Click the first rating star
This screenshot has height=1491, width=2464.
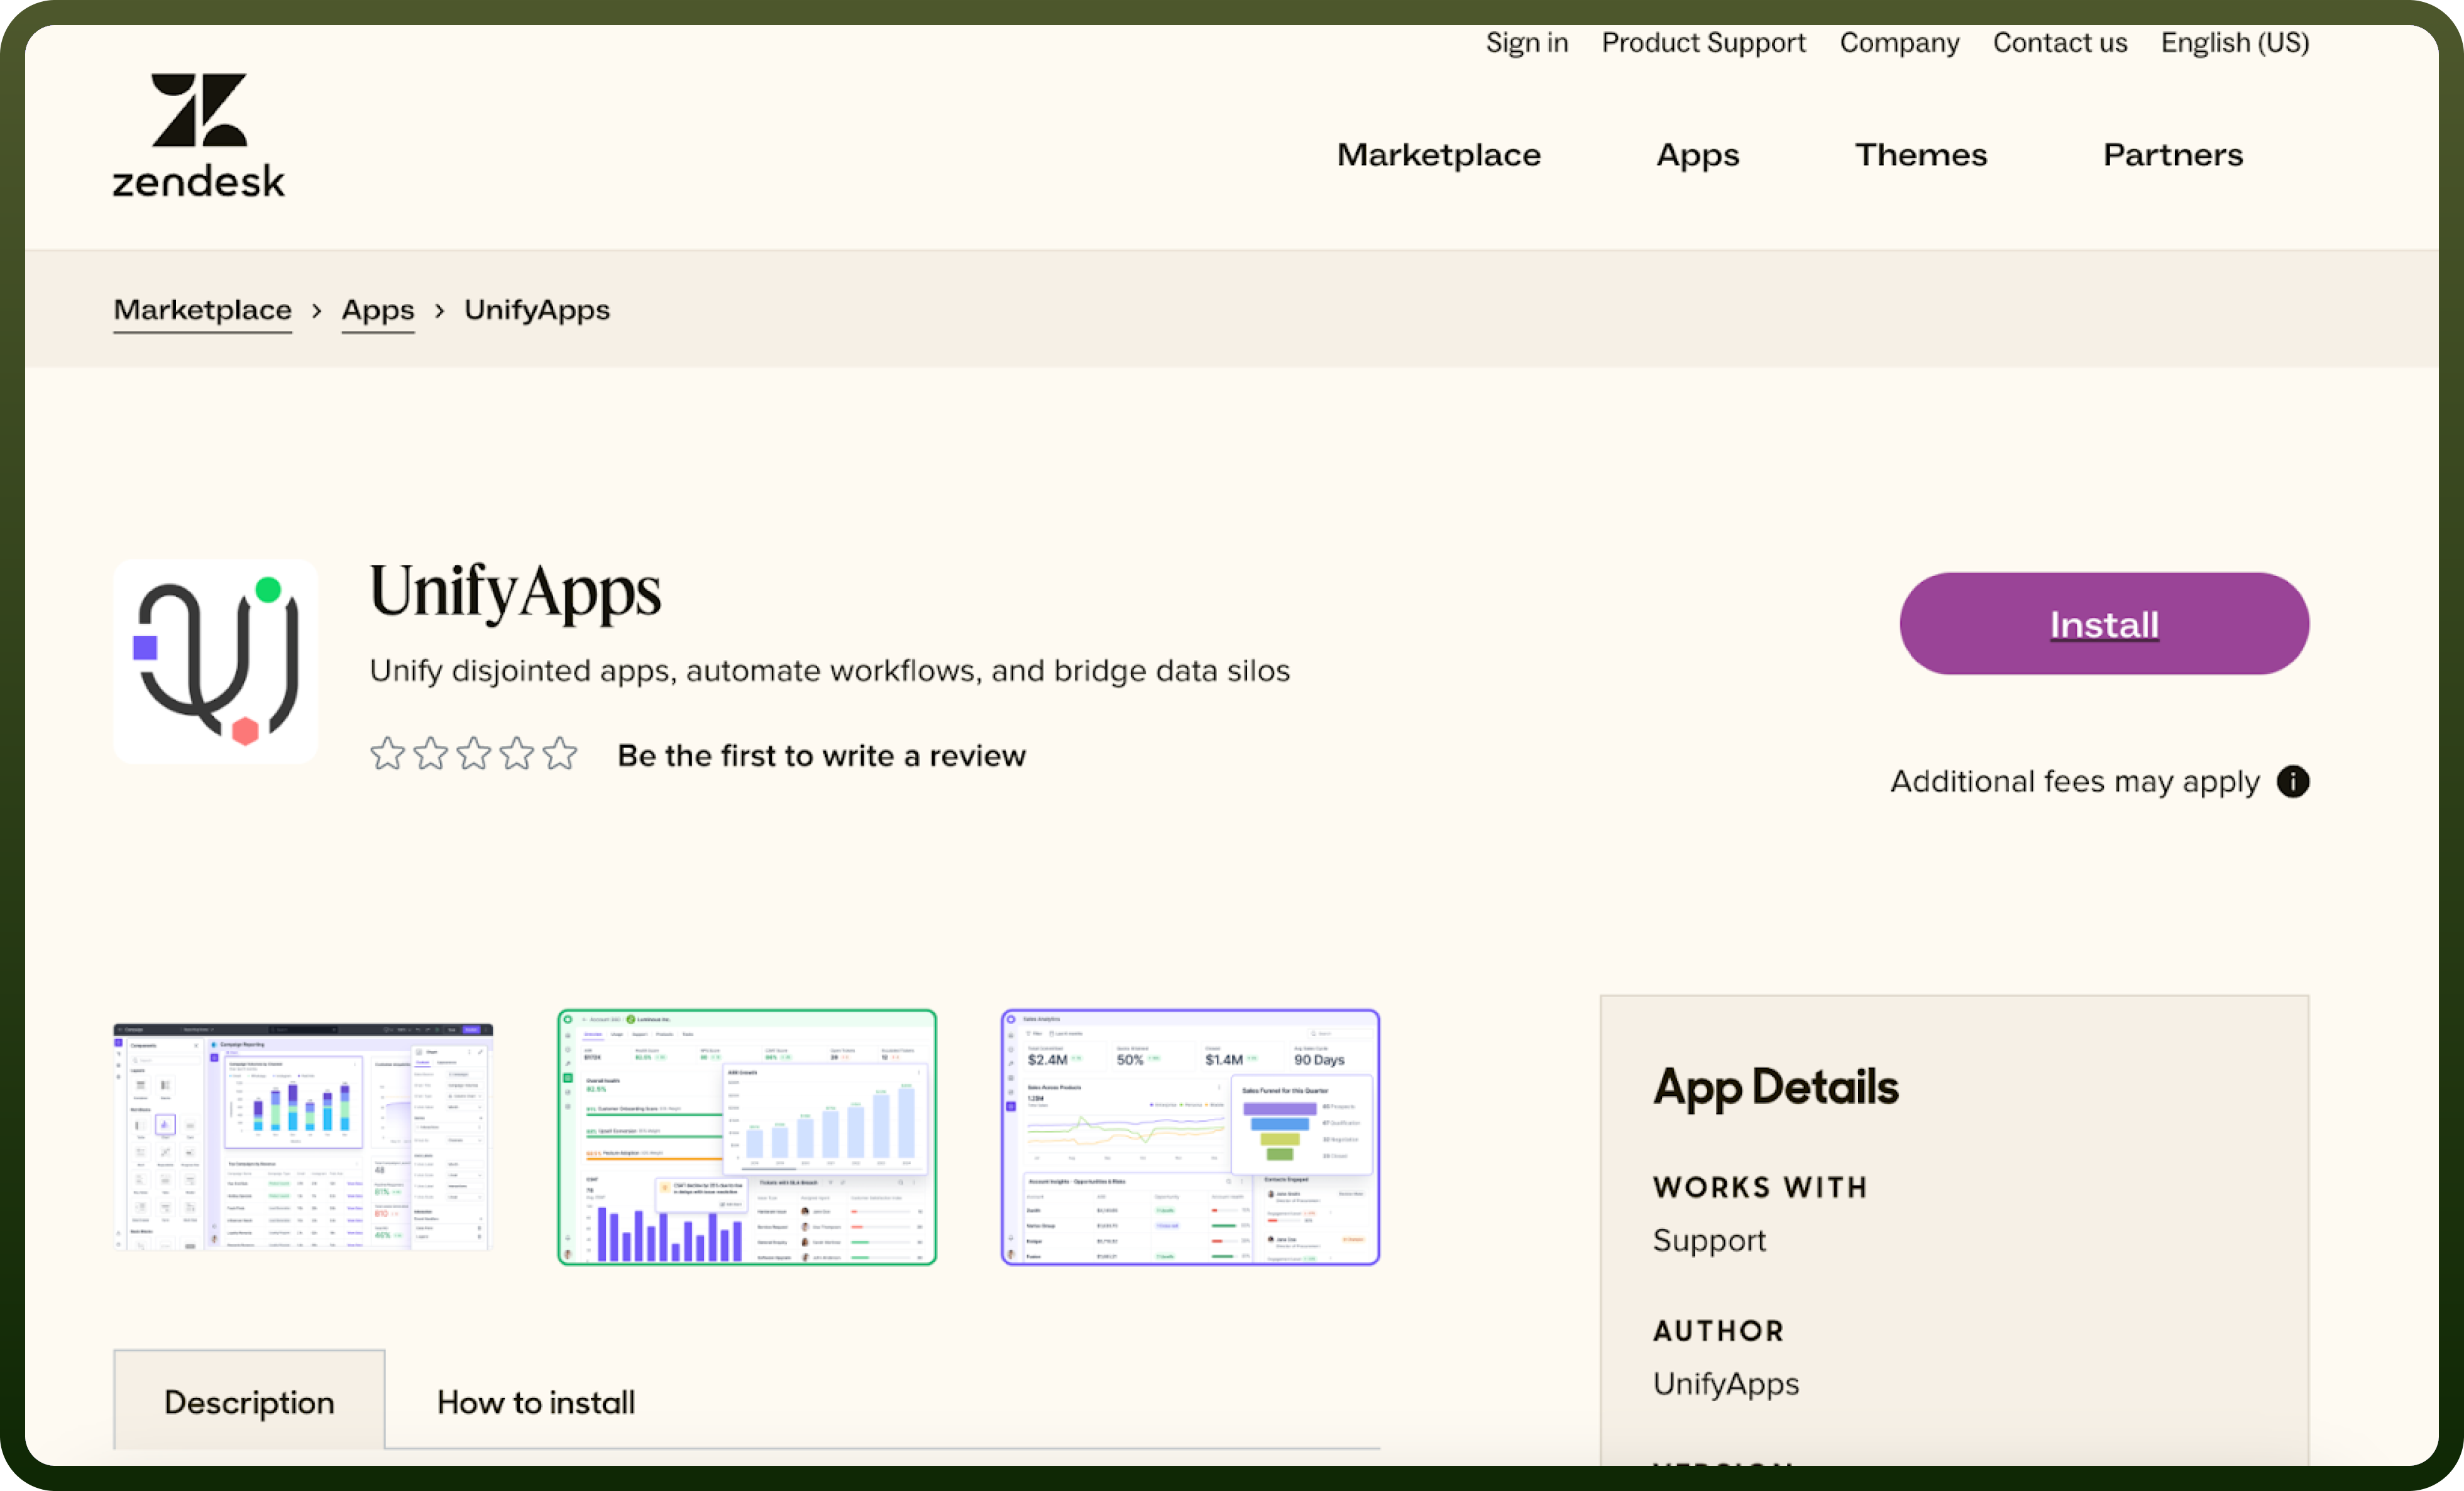pyautogui.click(x=387, y=754)
